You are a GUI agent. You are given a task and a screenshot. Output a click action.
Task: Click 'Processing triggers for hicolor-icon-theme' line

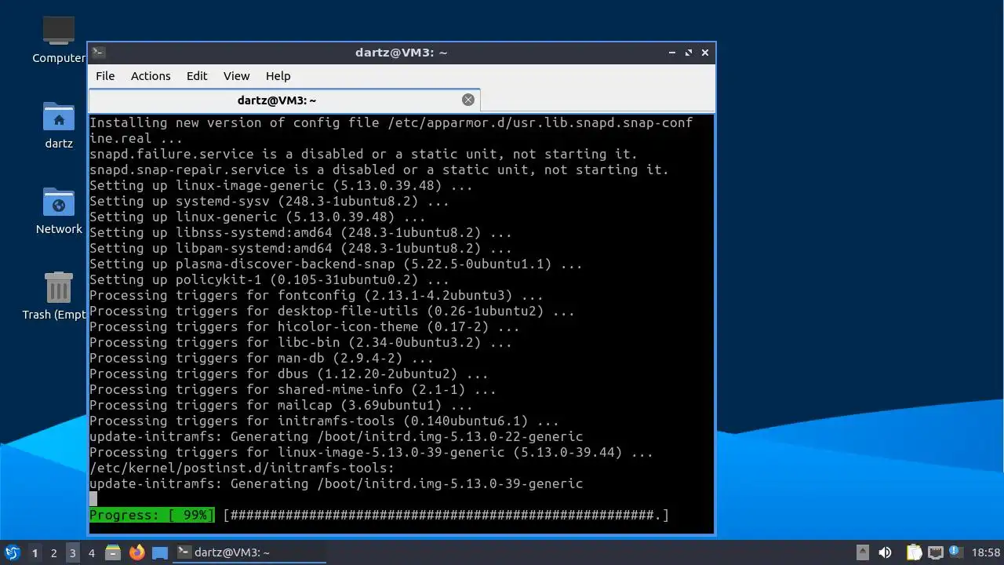click(x=304, y=326)
